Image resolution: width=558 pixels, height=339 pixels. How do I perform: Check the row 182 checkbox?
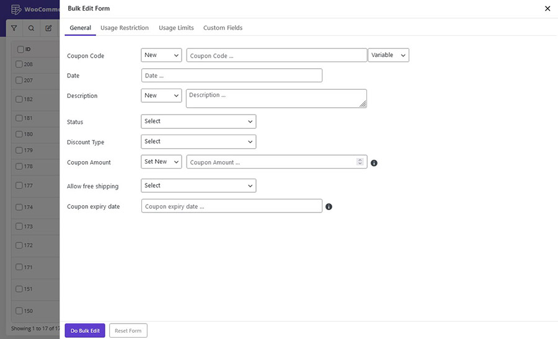pos(19,99)
